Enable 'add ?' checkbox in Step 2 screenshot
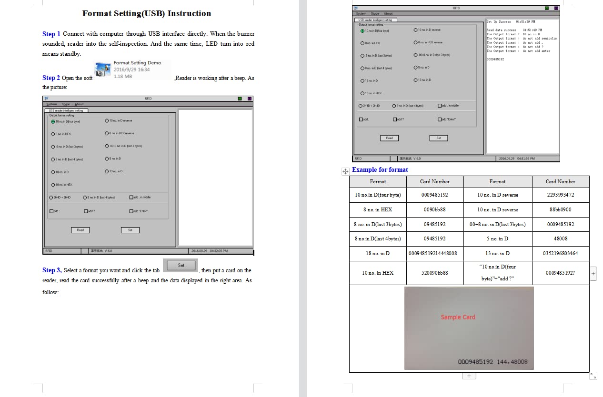 86,211
